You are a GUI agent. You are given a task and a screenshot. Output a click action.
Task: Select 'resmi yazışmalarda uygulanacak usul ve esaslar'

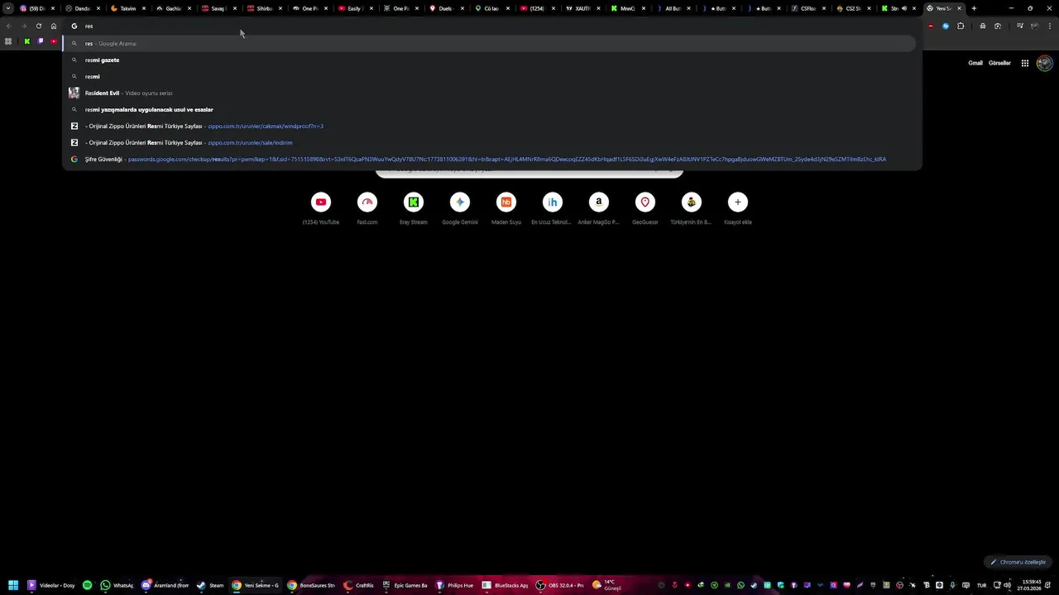(x=490, y=109)
